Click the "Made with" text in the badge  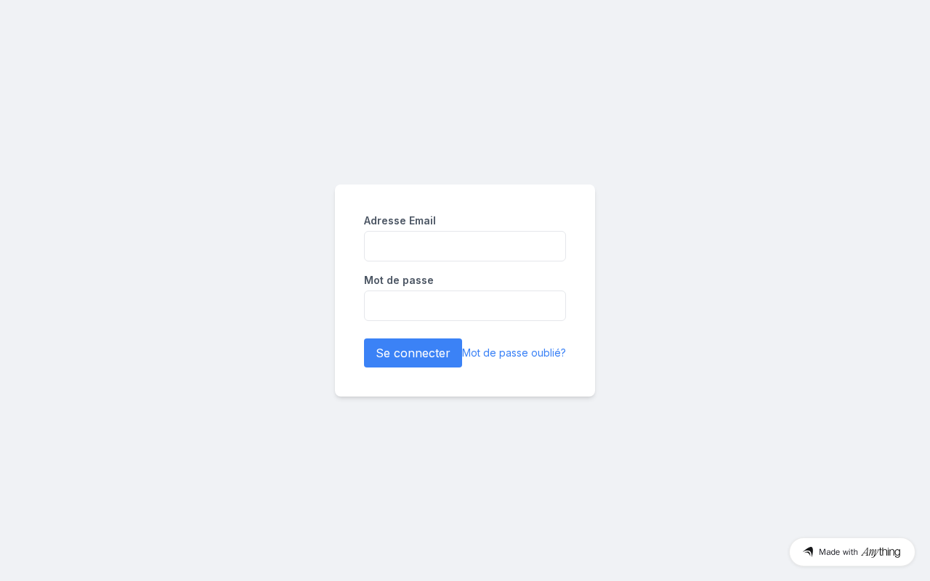tap(838, 552)
